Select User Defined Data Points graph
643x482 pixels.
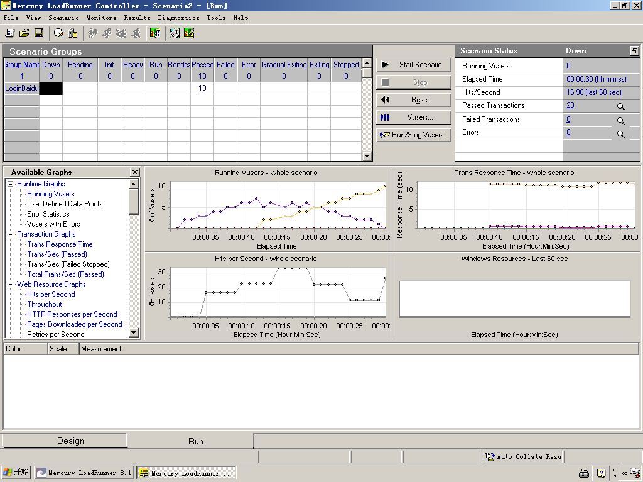coord(65,204)
